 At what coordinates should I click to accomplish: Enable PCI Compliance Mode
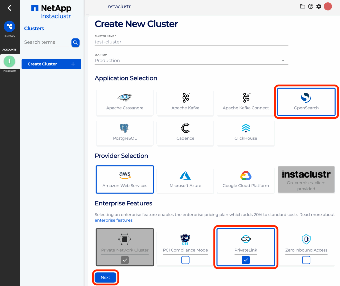tap(185, 260)
